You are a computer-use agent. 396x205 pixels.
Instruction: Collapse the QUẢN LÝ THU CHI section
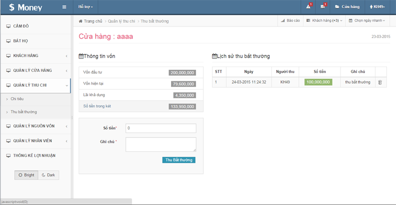[35, 86]
